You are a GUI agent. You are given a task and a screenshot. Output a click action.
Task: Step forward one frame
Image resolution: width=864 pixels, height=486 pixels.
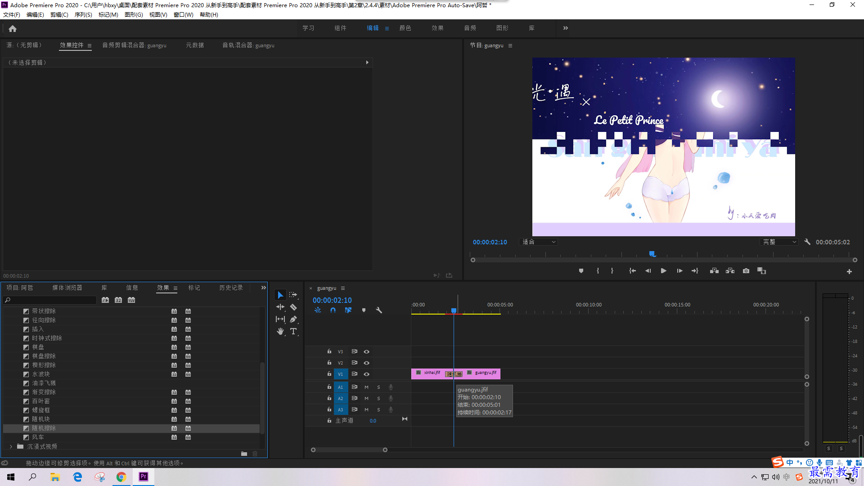679,271
